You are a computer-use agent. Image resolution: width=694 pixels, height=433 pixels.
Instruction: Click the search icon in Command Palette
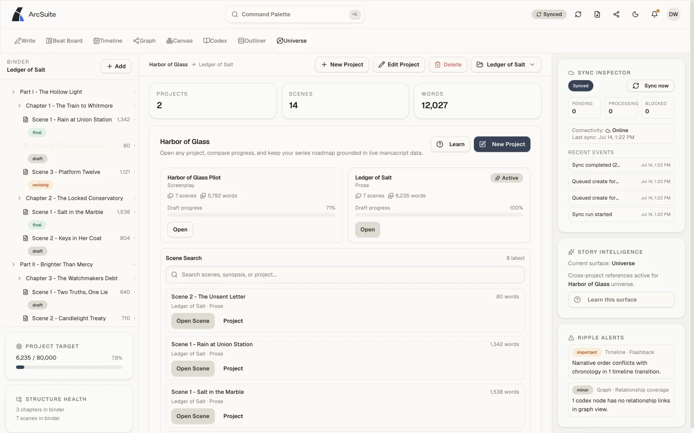click(234, 14)
